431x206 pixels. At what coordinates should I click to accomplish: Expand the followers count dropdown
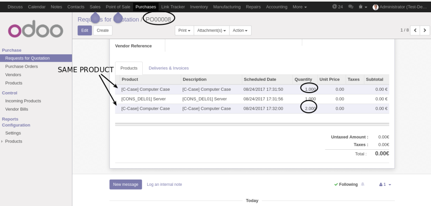(385, 184)
